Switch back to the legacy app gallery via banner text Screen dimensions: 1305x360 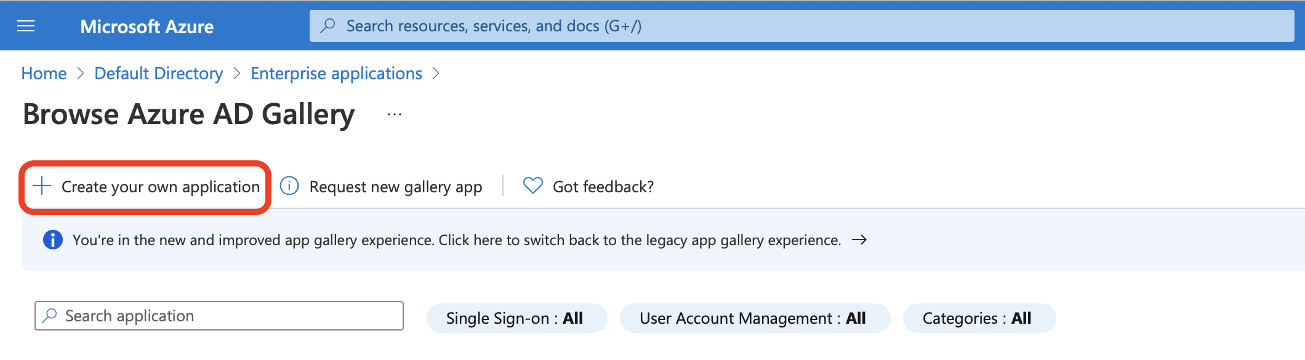(x=457, y=240)
